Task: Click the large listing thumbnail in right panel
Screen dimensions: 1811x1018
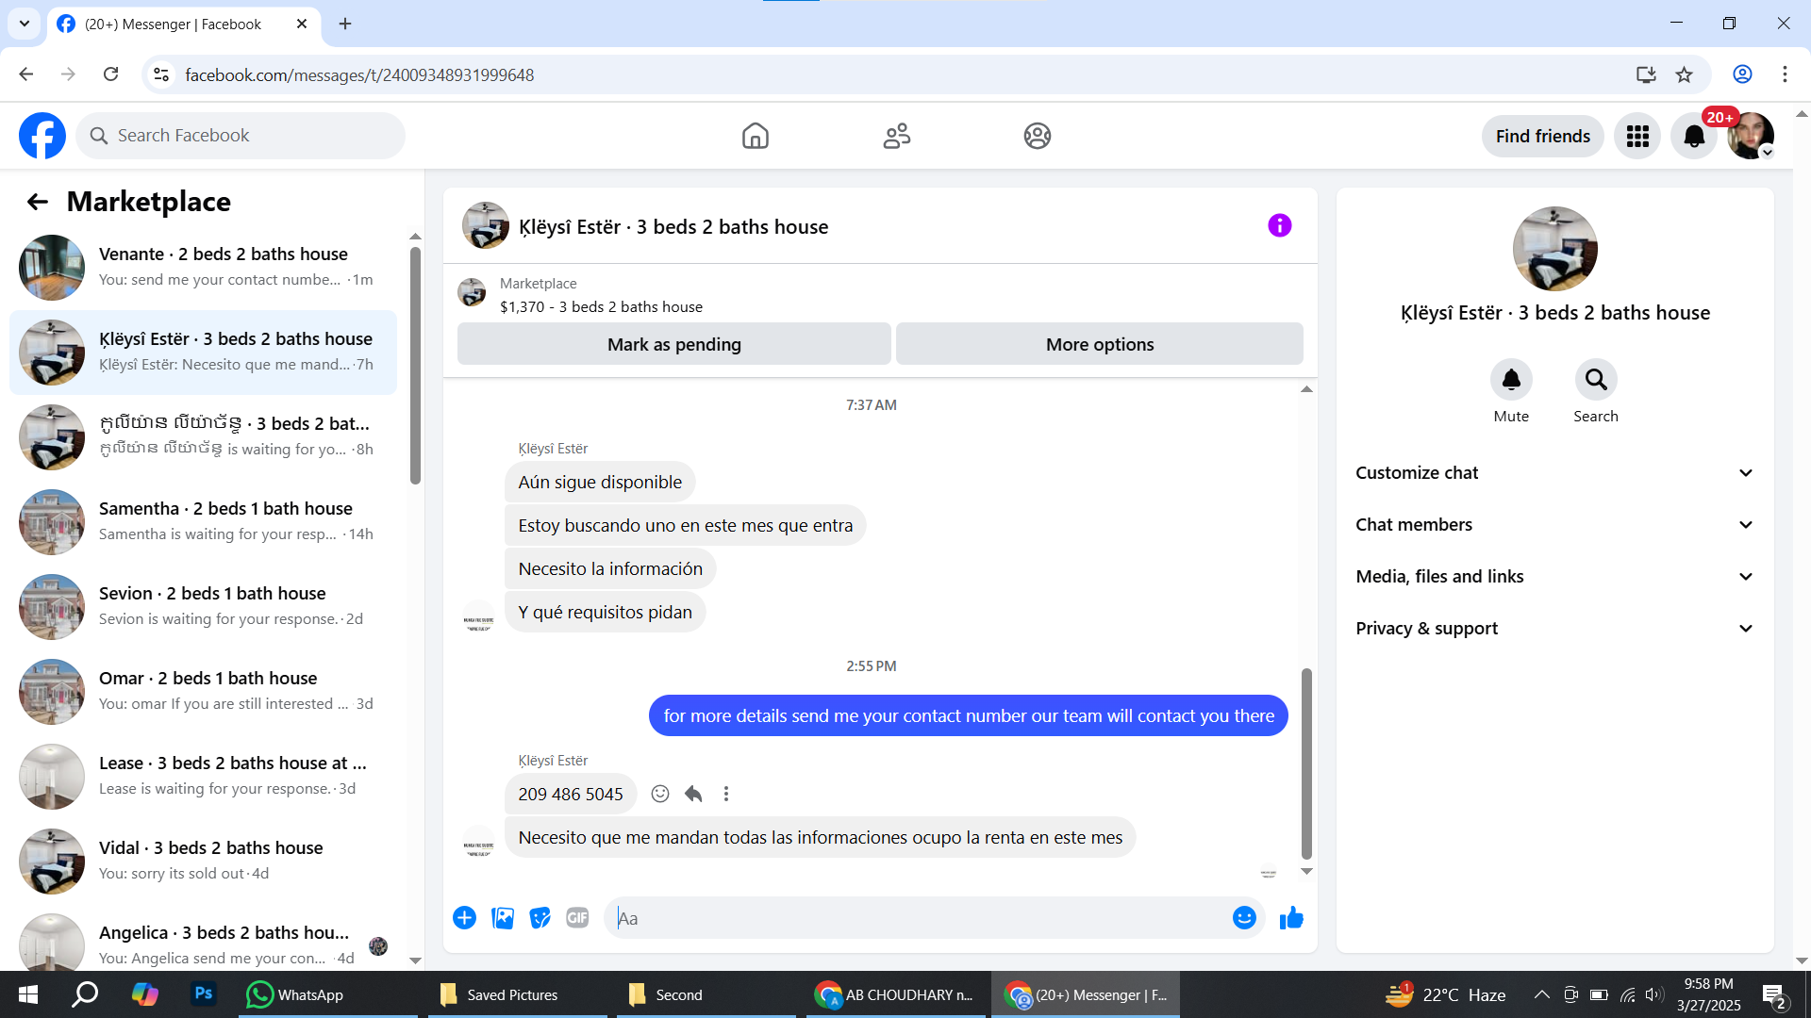Action: pyautogui.click(x=1554, y=249)
